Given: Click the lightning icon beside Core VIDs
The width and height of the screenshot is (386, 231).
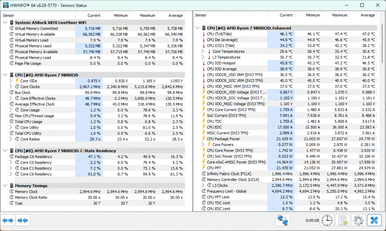Looking at the screenshot, I should [17, 81].
